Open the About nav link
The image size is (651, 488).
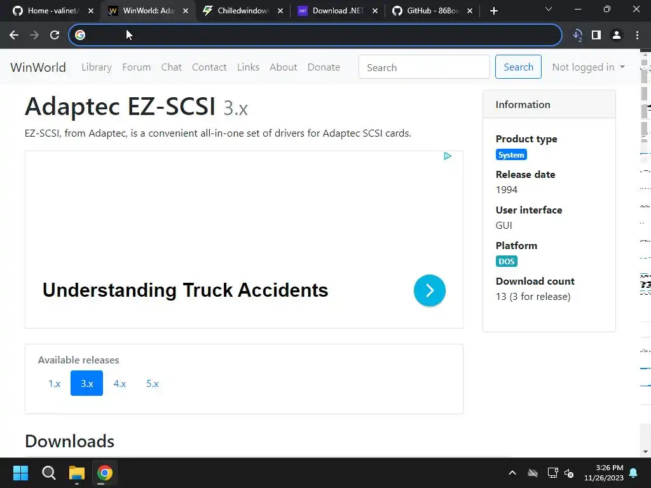[x=283, y=67]
